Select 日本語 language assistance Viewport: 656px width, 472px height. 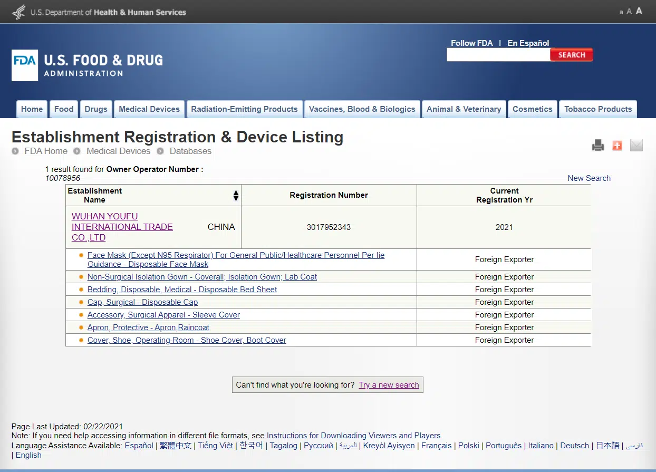click(607, 446)
